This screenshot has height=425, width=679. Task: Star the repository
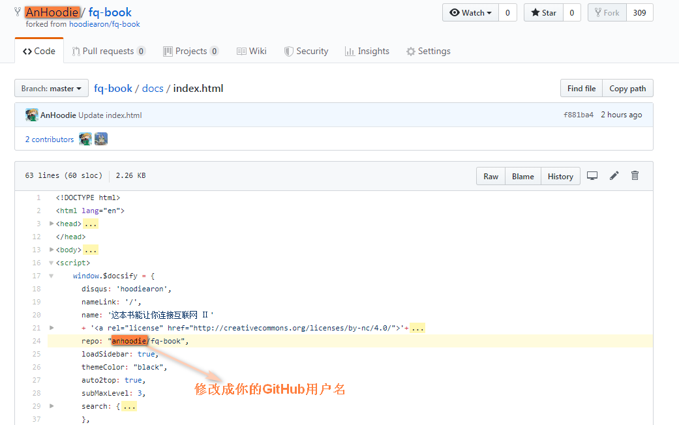(x=543, y=12)
